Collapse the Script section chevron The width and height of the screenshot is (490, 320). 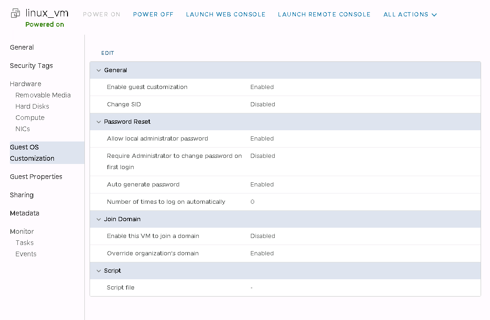pos(98,271)
